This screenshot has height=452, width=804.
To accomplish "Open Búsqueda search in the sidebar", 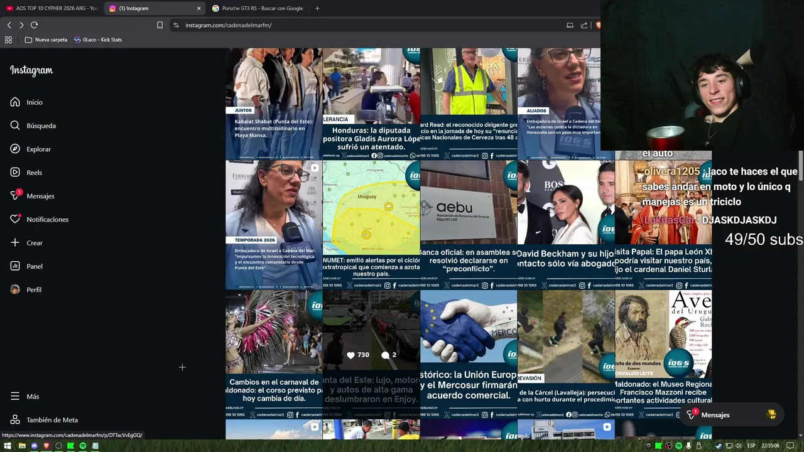I will pyautogui.click(x=33, y=126).
